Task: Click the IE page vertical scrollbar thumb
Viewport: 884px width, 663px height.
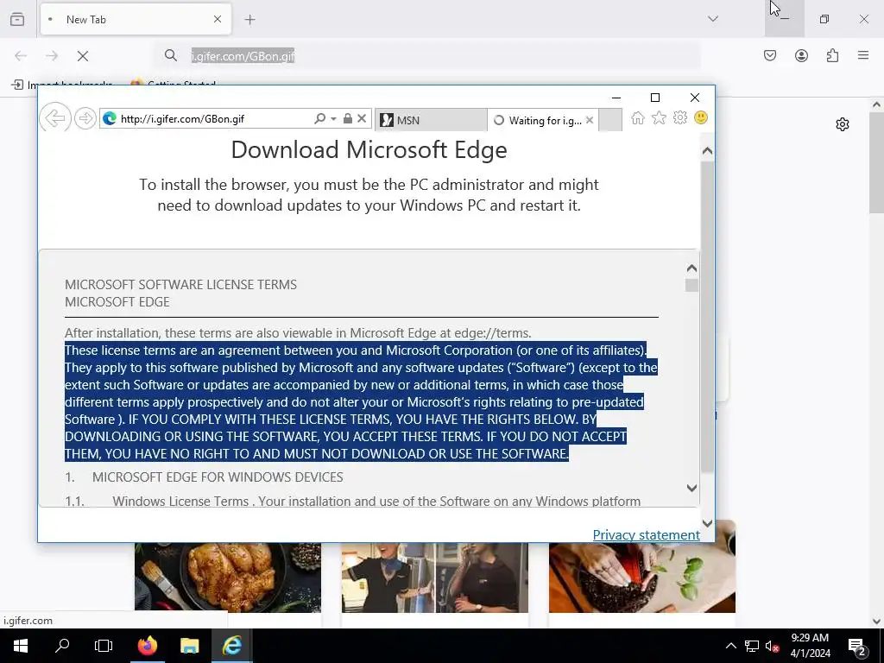Action: click(x=707, y=318)
